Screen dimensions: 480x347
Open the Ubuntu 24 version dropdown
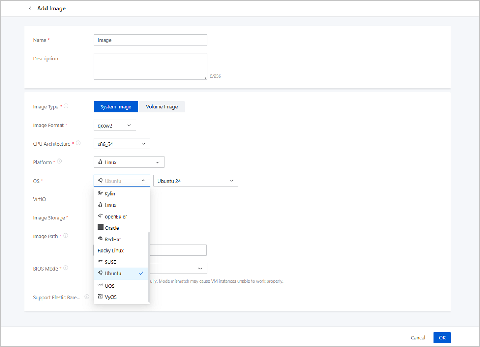pyautogui.click(x=195, y=181)
